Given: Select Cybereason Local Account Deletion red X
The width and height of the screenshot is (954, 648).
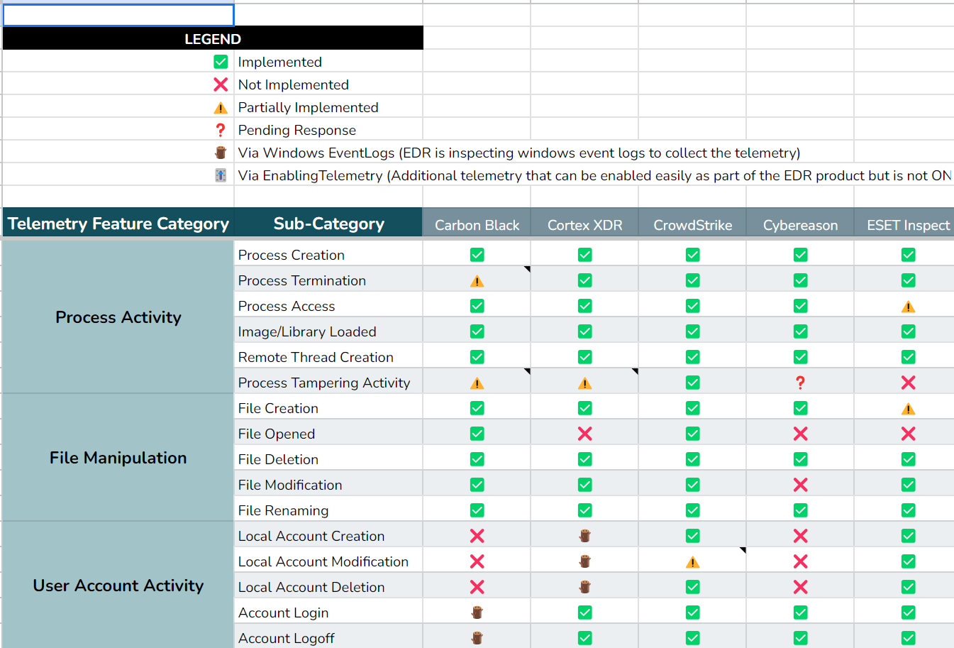Looking at the screenshot, I should click(801, 587).
